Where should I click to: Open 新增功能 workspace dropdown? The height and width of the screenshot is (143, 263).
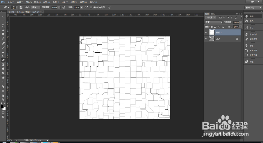(253, 8)
